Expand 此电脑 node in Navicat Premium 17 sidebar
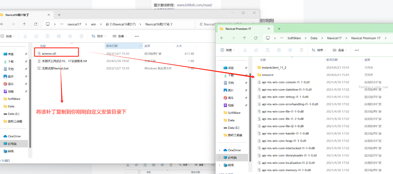This screenshot has width=393, height=174. [220, 157]
